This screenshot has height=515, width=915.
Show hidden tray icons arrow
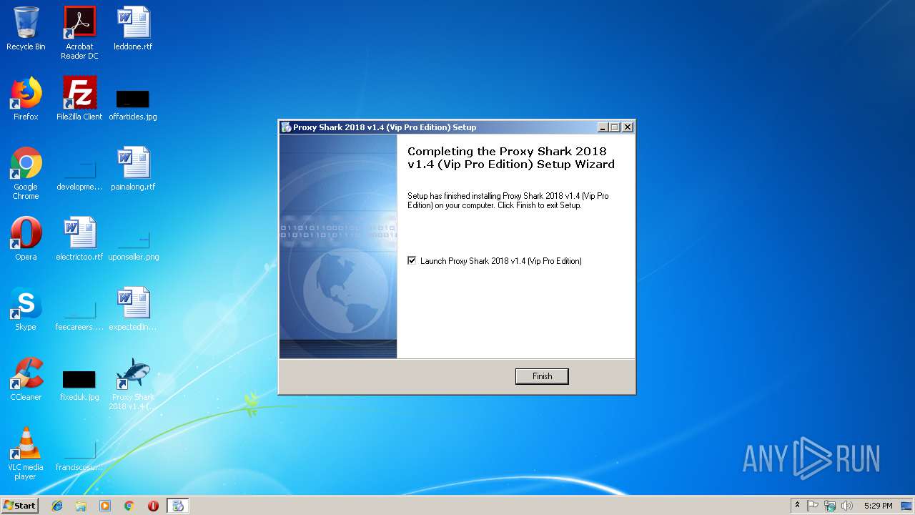click(797, 506)
